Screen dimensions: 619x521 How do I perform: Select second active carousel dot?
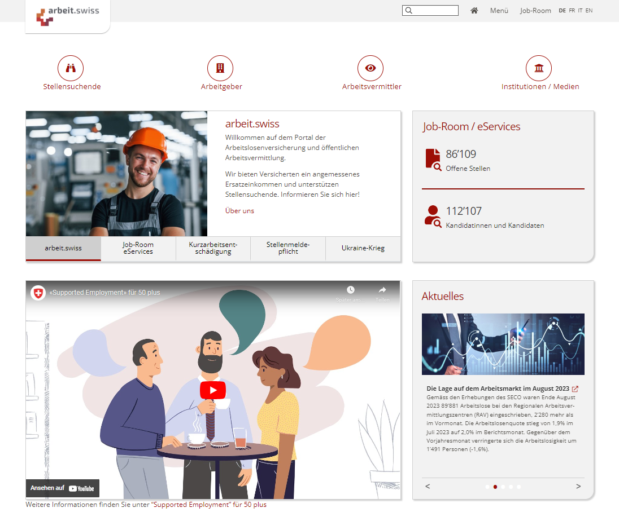(495, 487)
